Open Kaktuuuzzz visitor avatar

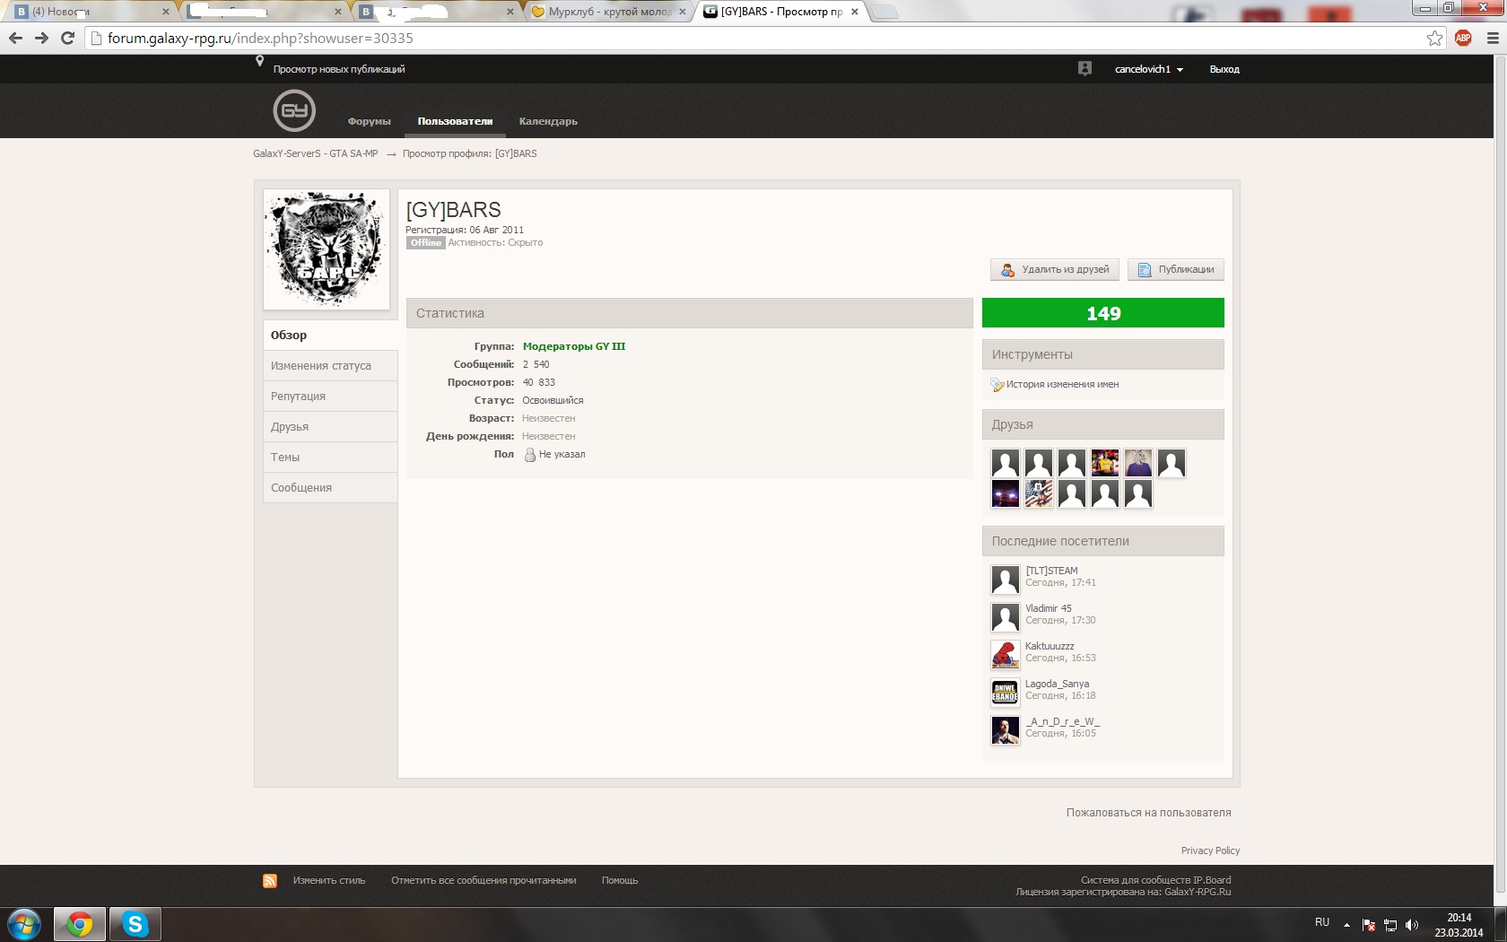pyautogui.click(x=1005, y=655)
